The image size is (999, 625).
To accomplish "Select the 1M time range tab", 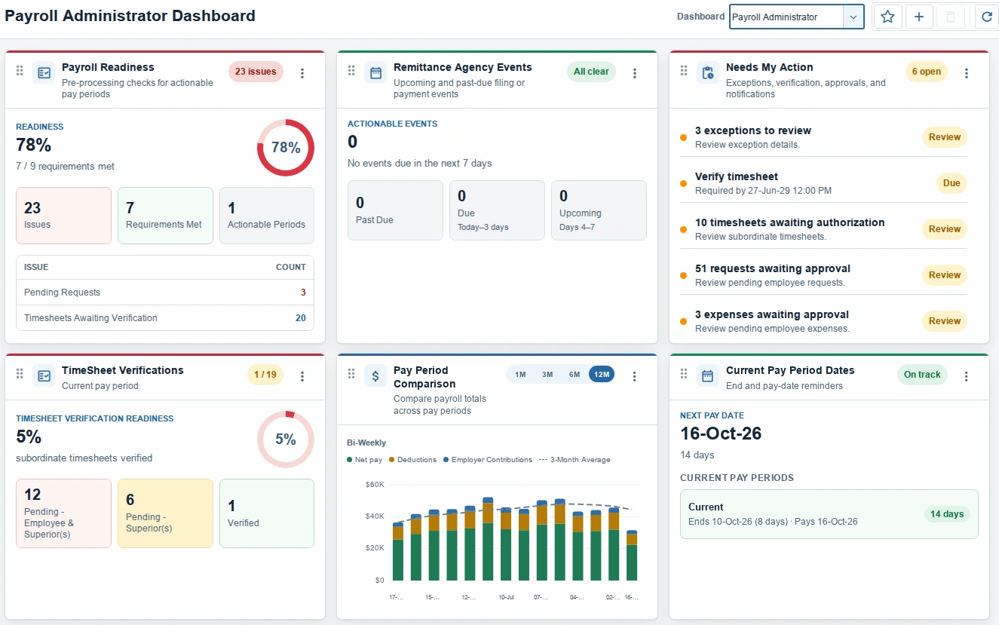I will 520,375.
